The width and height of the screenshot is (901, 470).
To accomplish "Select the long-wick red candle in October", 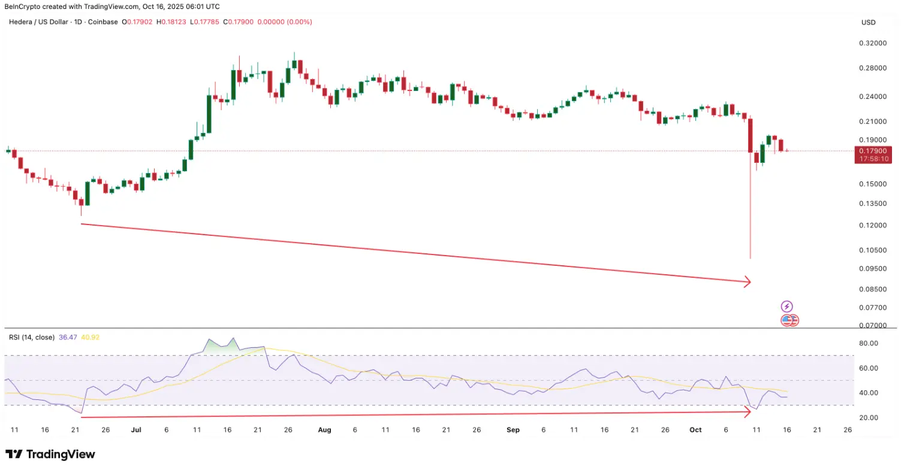I will [750, 188].
